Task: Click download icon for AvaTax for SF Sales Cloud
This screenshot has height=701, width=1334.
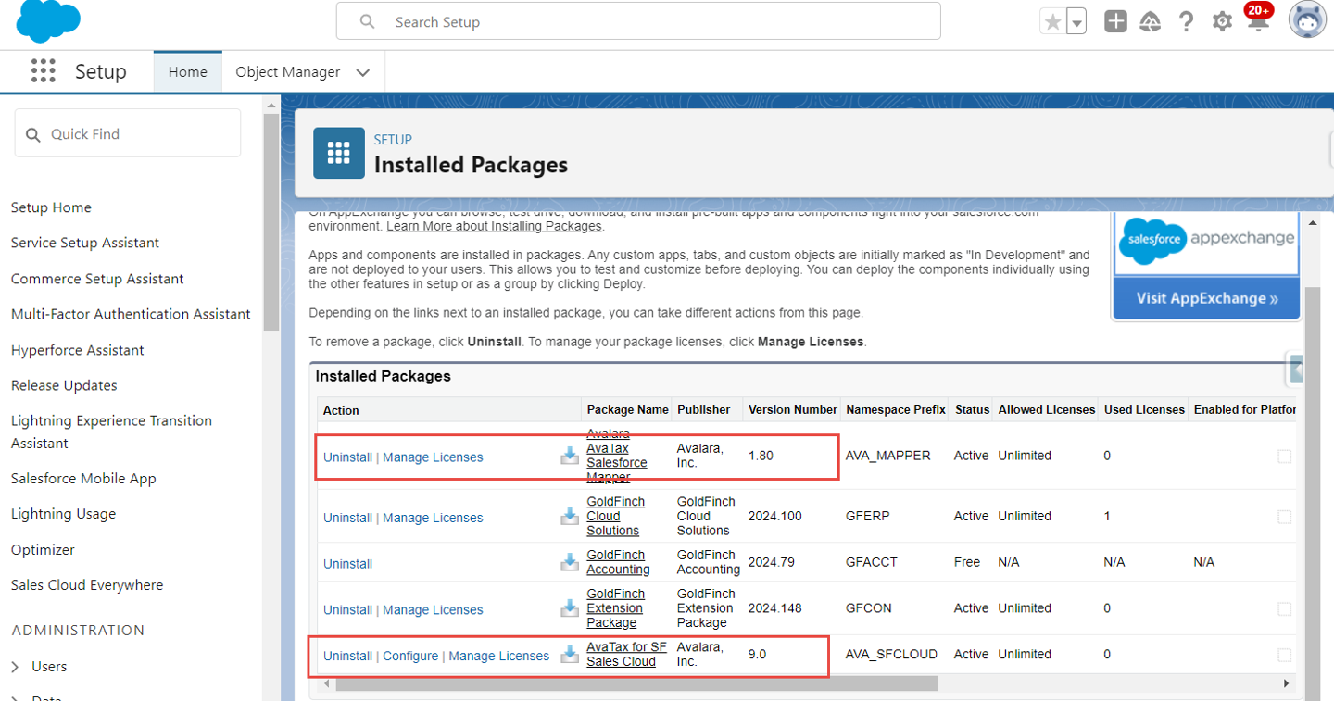Action: pos(570,654)
